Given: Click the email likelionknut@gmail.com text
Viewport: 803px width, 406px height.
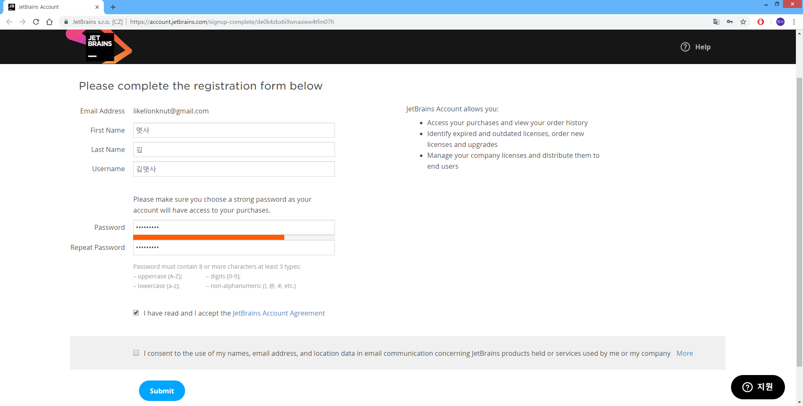Looking at the screenshot, I should [x=171, y=111].
